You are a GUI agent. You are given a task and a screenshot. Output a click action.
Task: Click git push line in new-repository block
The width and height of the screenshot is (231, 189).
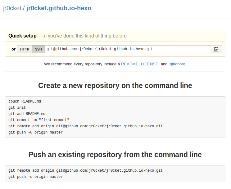(35, 132)
